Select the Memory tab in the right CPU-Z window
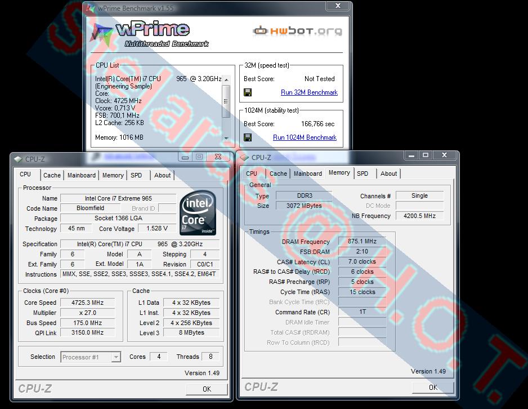 pyautogui.click(x=339, y=172)
